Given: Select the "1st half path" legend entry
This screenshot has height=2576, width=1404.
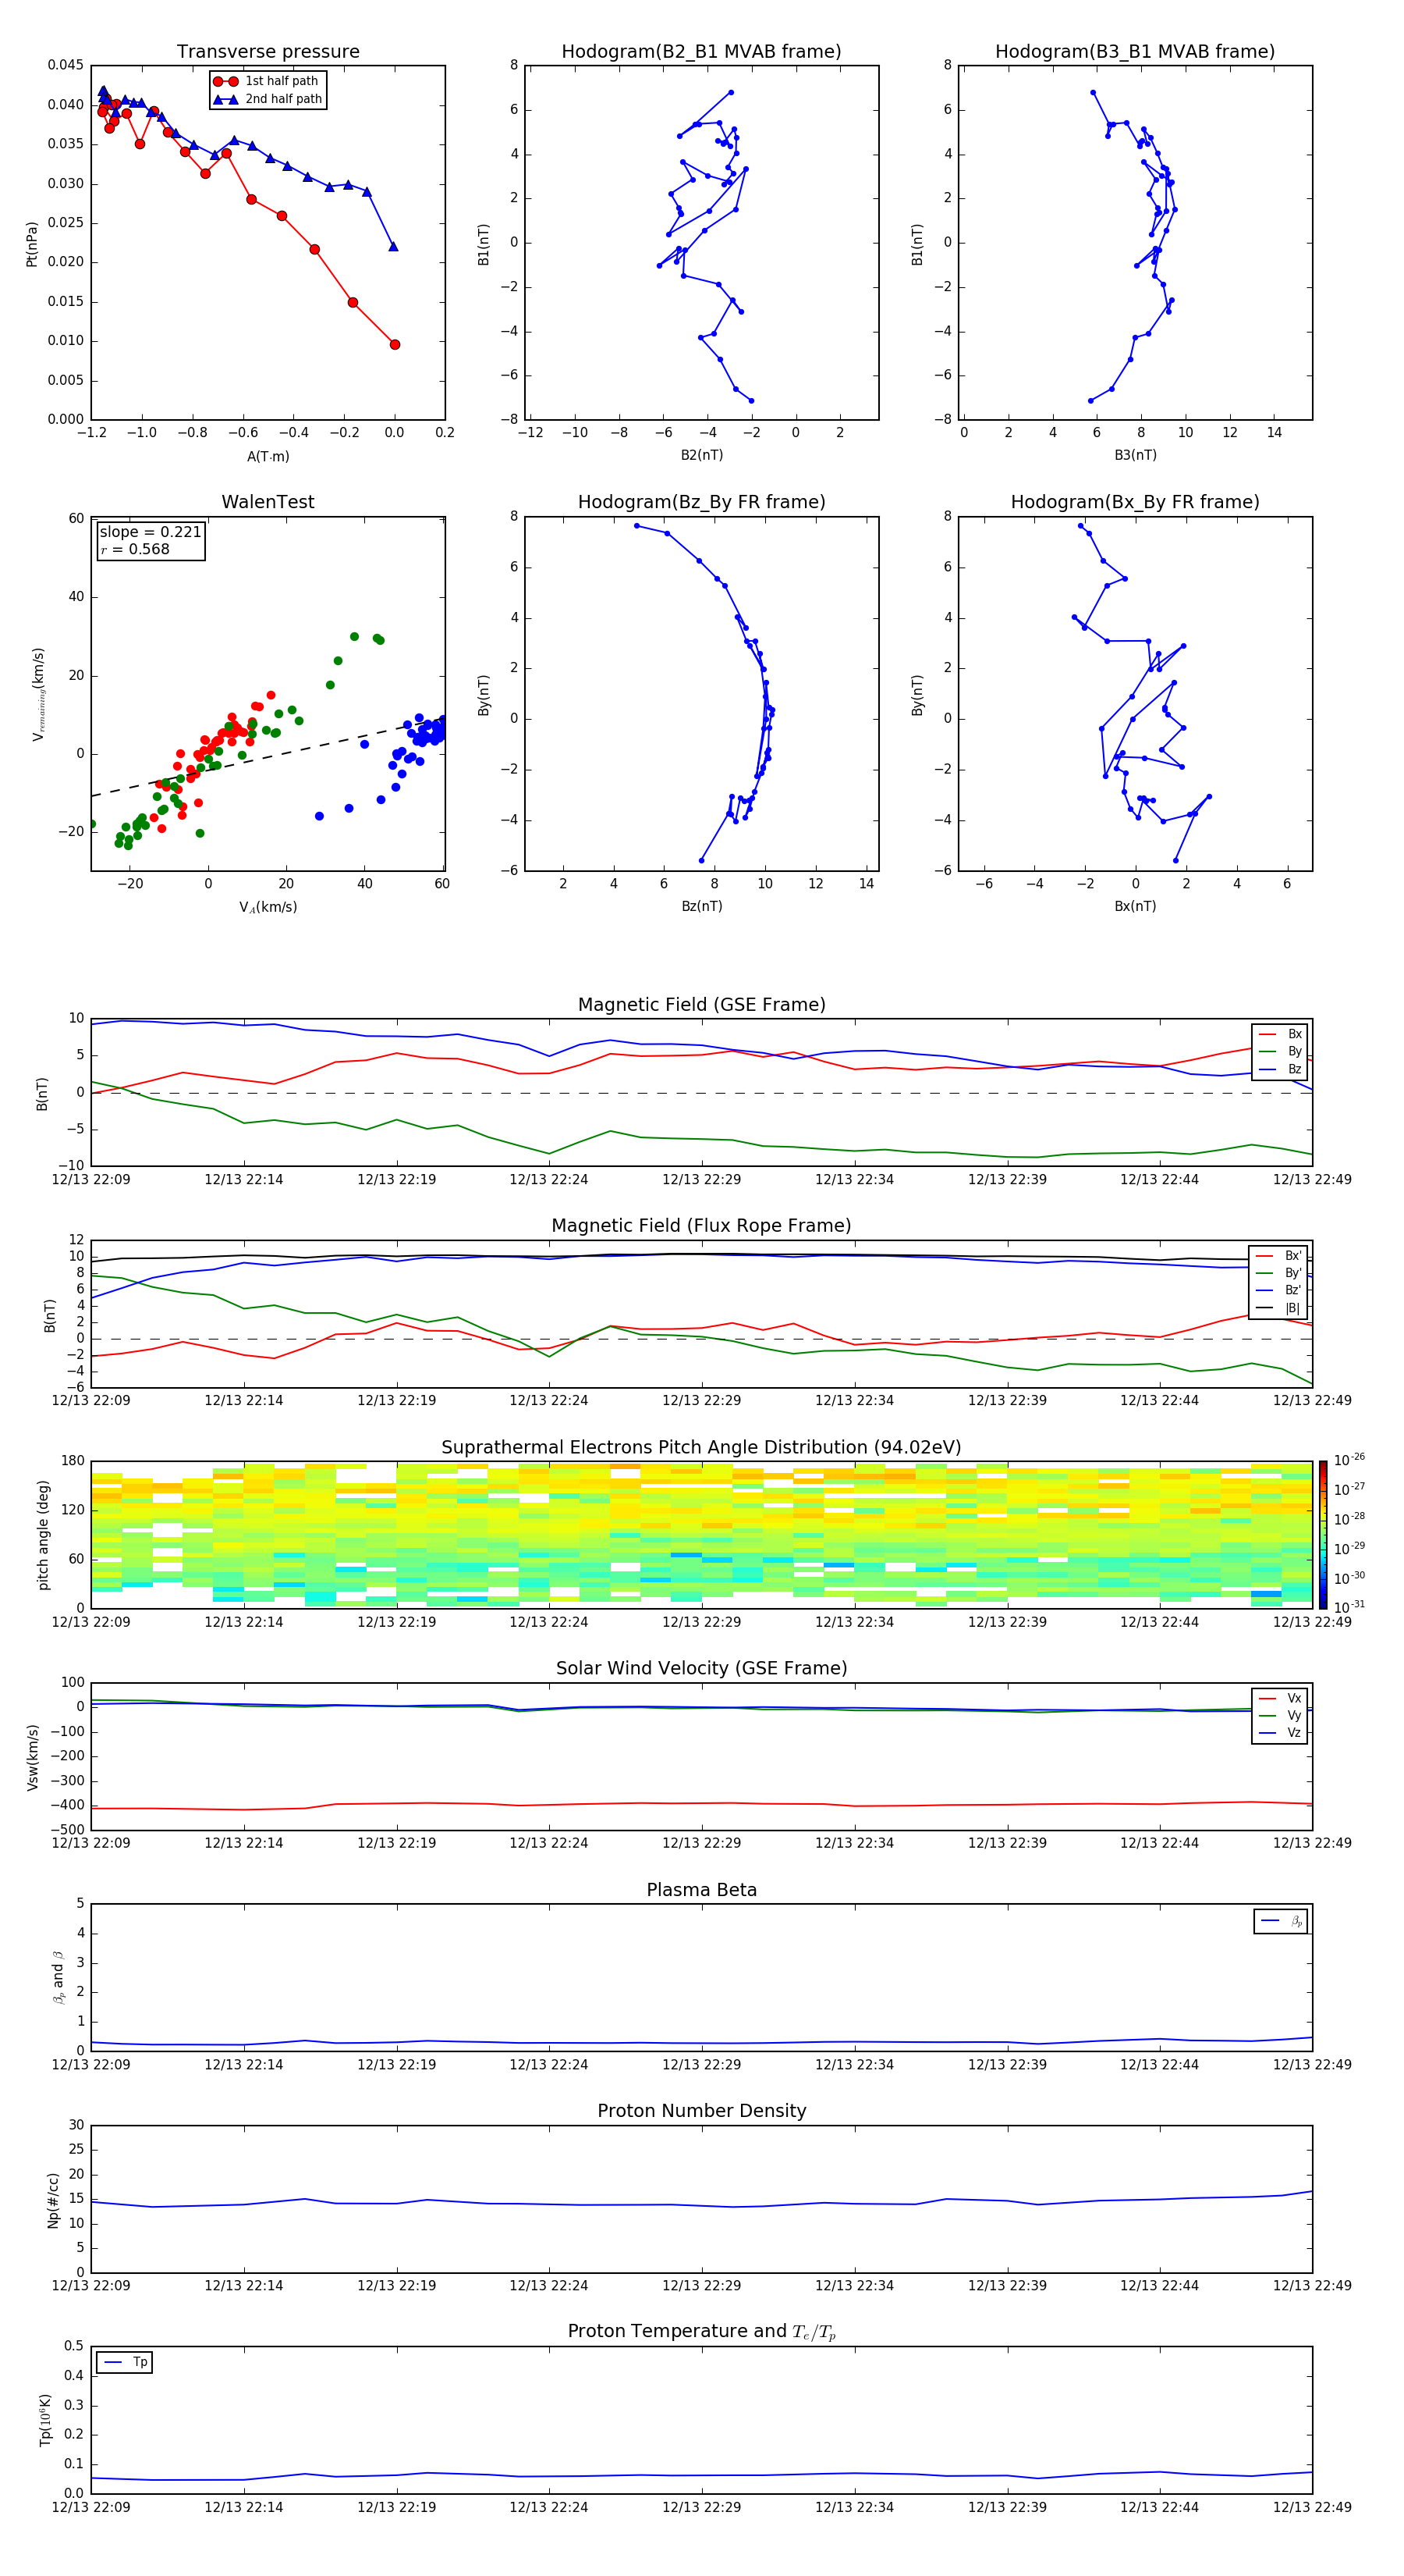Looking at the screenshot, I should (x=266, y=81).
